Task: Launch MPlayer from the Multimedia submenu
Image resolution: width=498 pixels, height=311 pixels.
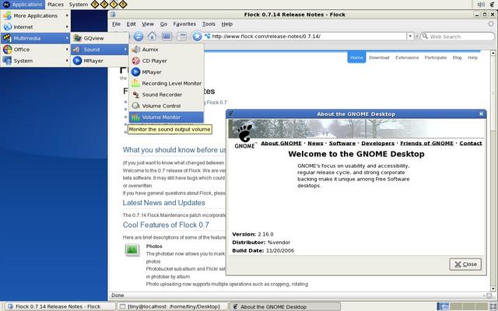Action: click(100, 61)
